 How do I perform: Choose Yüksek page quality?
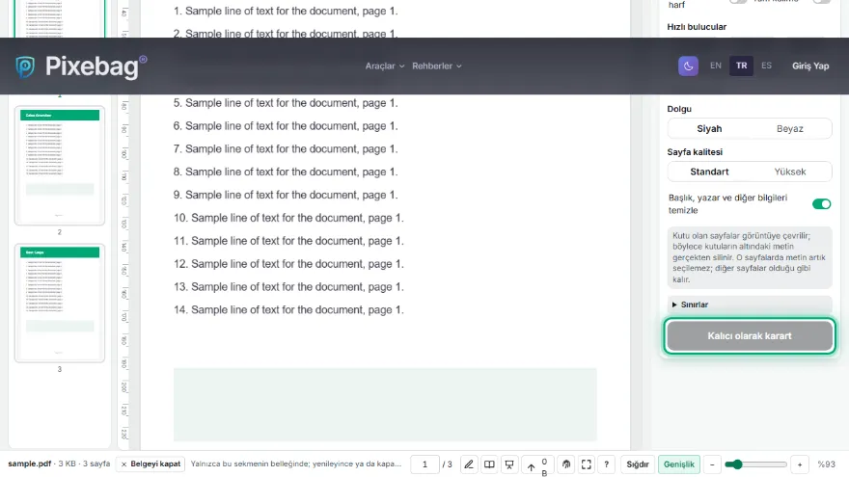(789, 172)
